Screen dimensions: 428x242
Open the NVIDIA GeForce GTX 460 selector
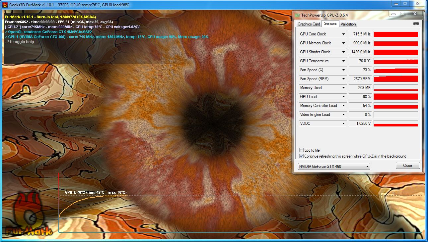click(x=334, y=167)
